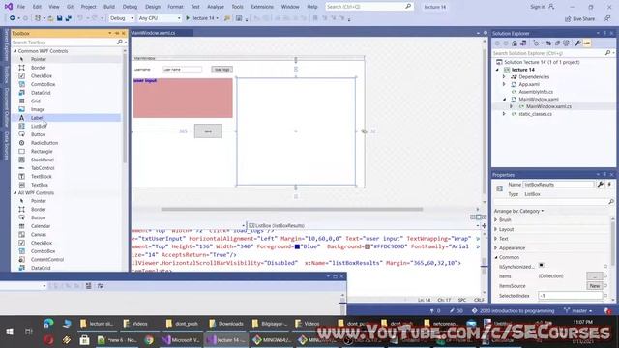
Task: Open Solution Explorer properties wrench icon
Action: (x=578, y=43)
